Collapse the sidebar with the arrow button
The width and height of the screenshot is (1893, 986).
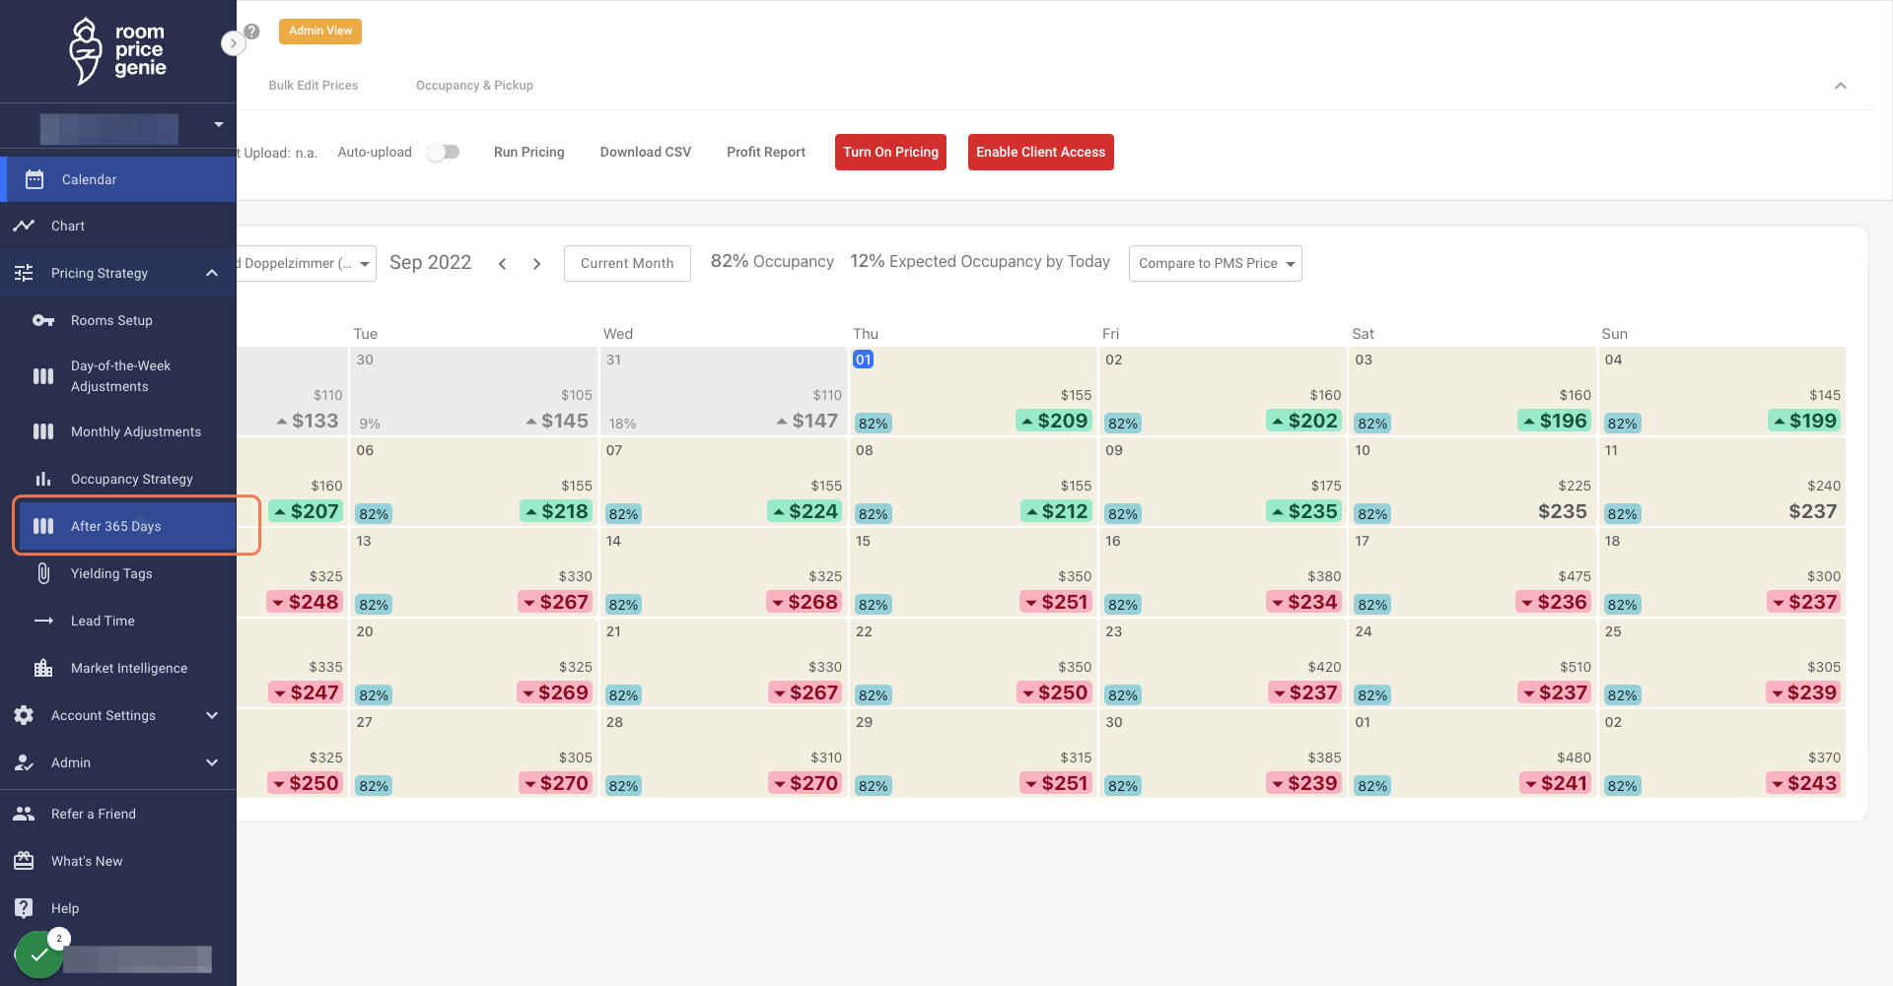tap(233, 43)
